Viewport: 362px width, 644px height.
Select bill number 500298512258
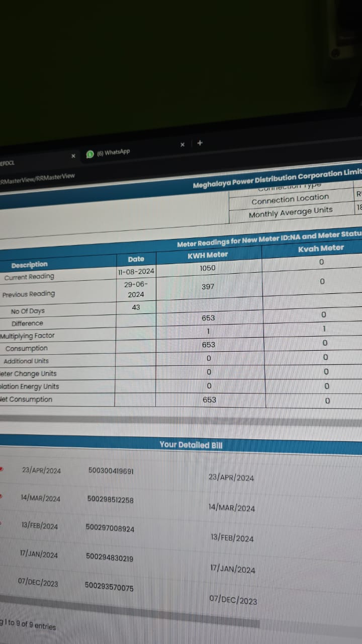click(x=110, y=500)
